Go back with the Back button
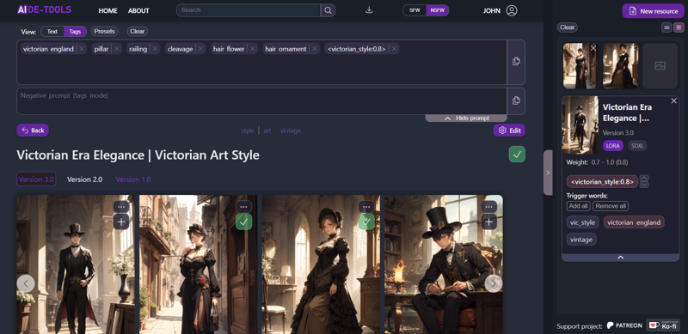Screen dimensions: 688x334 pos(33,131)
